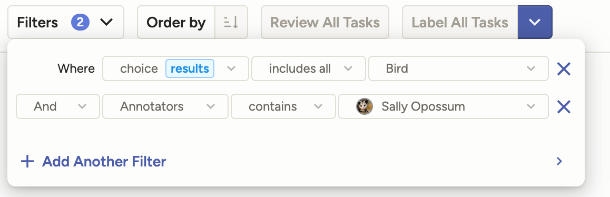This screenshot has width=610, height=197.
Task: Toggle the sort order direction icon
Action: (x=231, y=22)
